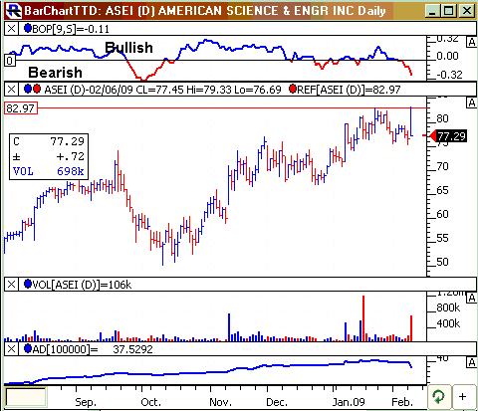This screenshot has width=478, height=411.
Task: Close the ASEI (D) price pane
Action: point(11,90)
